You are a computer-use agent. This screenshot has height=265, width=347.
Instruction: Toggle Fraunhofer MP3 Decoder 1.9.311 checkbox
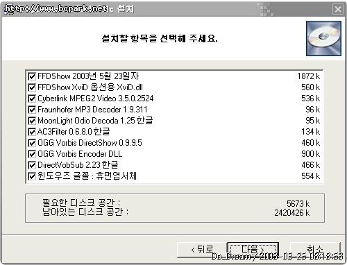pyautogui.click(x=32, y=110)
